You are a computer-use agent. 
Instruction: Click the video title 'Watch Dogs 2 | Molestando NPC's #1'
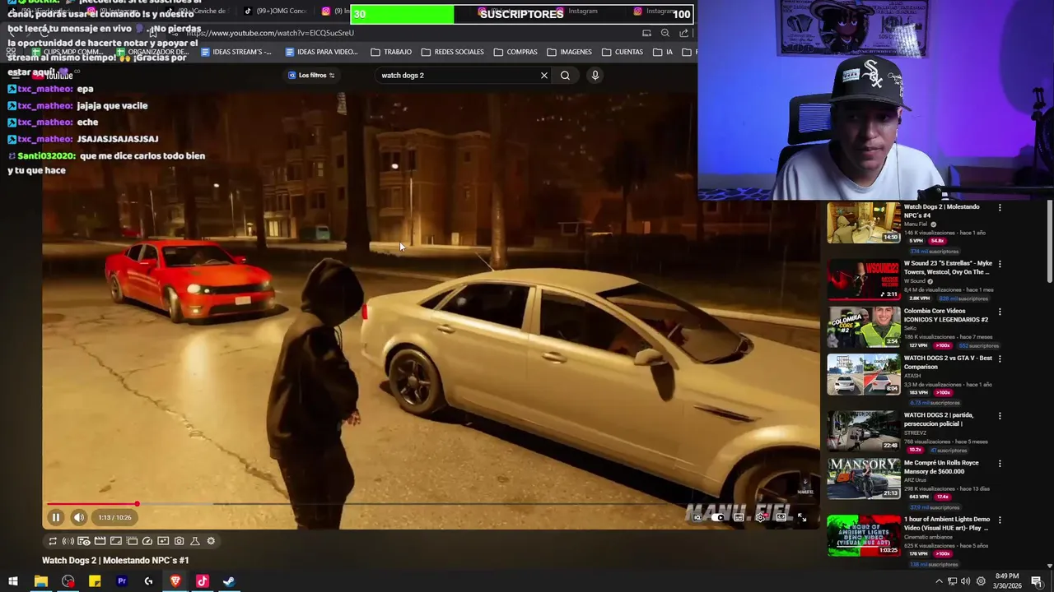(115, 560)
